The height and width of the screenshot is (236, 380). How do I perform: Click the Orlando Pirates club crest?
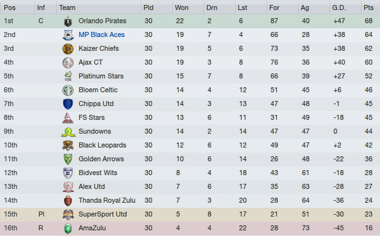click(x=68, y=21)
